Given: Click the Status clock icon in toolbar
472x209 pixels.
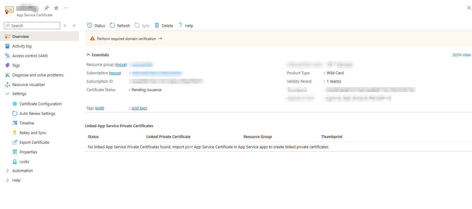Looking at the screenshot, I should tap(89, 25).
